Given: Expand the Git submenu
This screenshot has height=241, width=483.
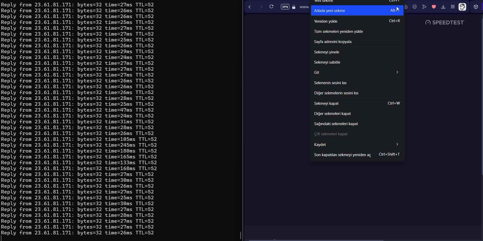Looking at the screenshot, I should [357, 72].
